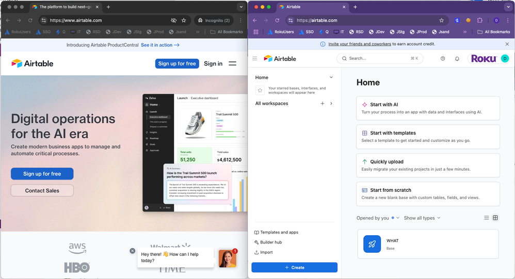This screenshot has height=279, width=515.
Task: Focus the Airtable Search field
Action: tap(380, 58)
